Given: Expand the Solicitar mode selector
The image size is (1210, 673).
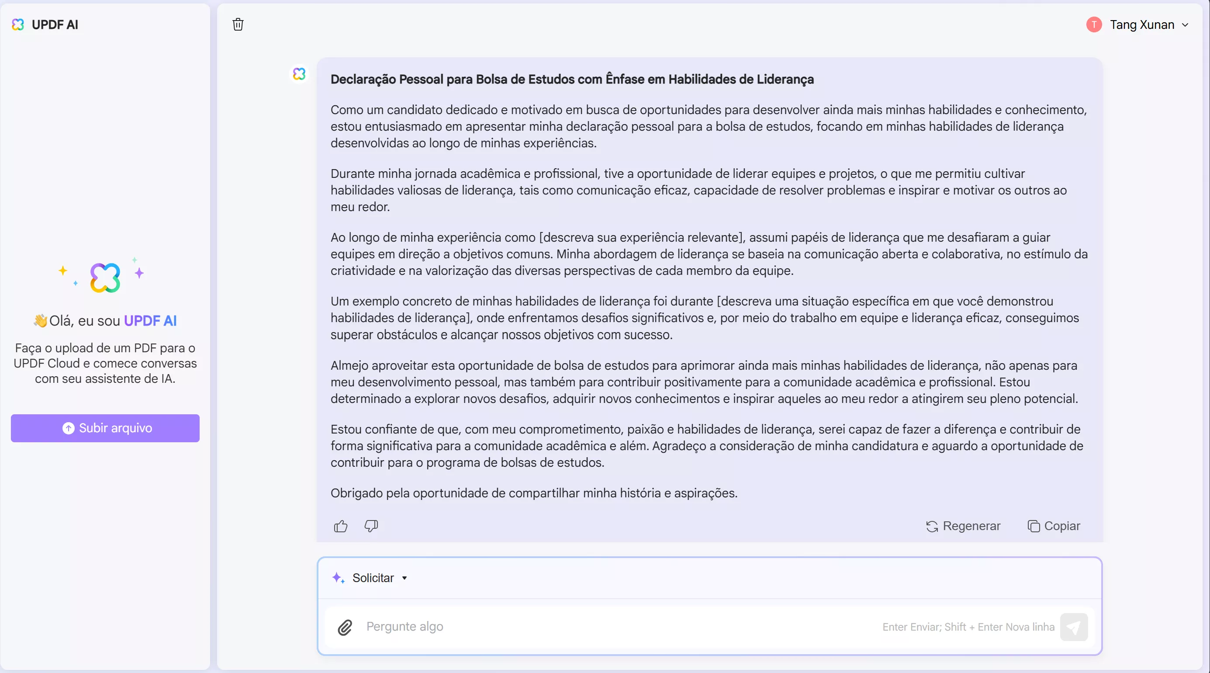Looking at the screenshot, I should click(404, 578).
